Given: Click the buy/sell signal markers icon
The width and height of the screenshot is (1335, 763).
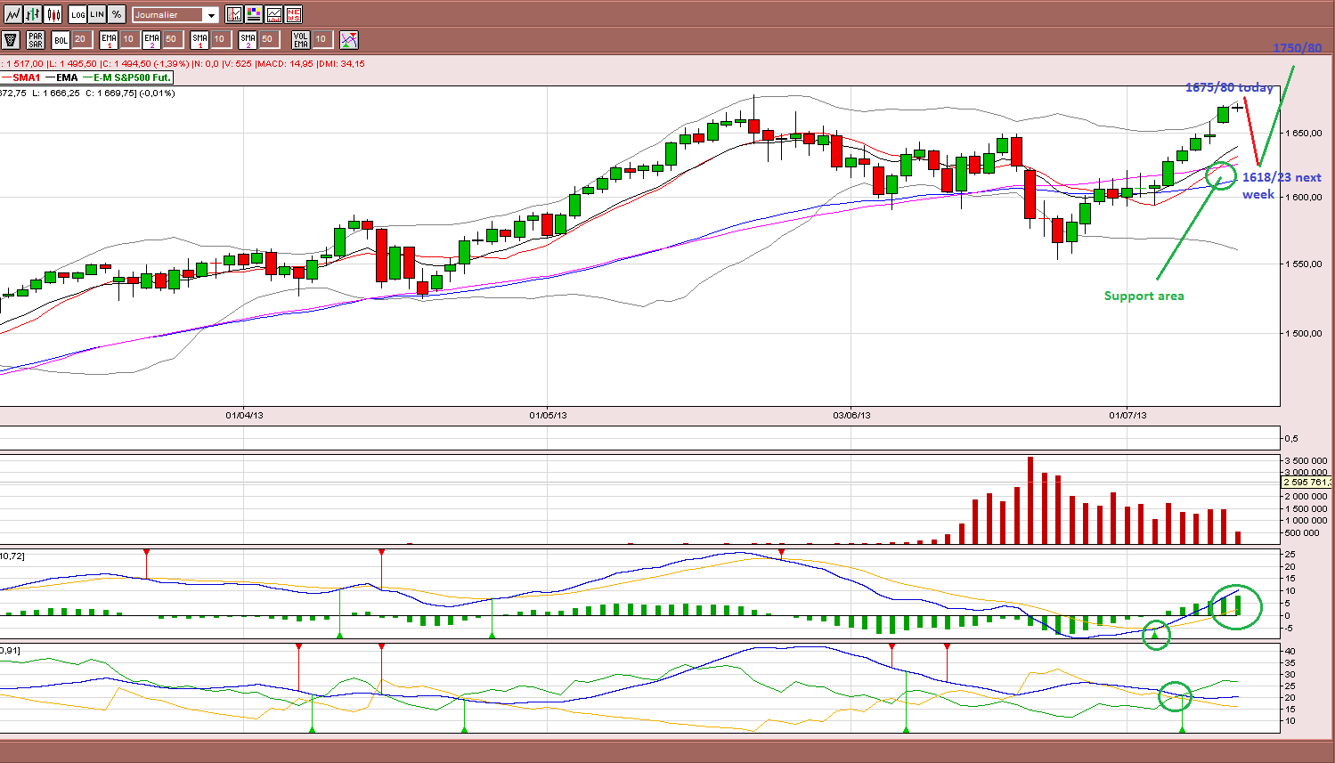Looking at the screenshot, I should pyautogui.click(x=349, y=39).
